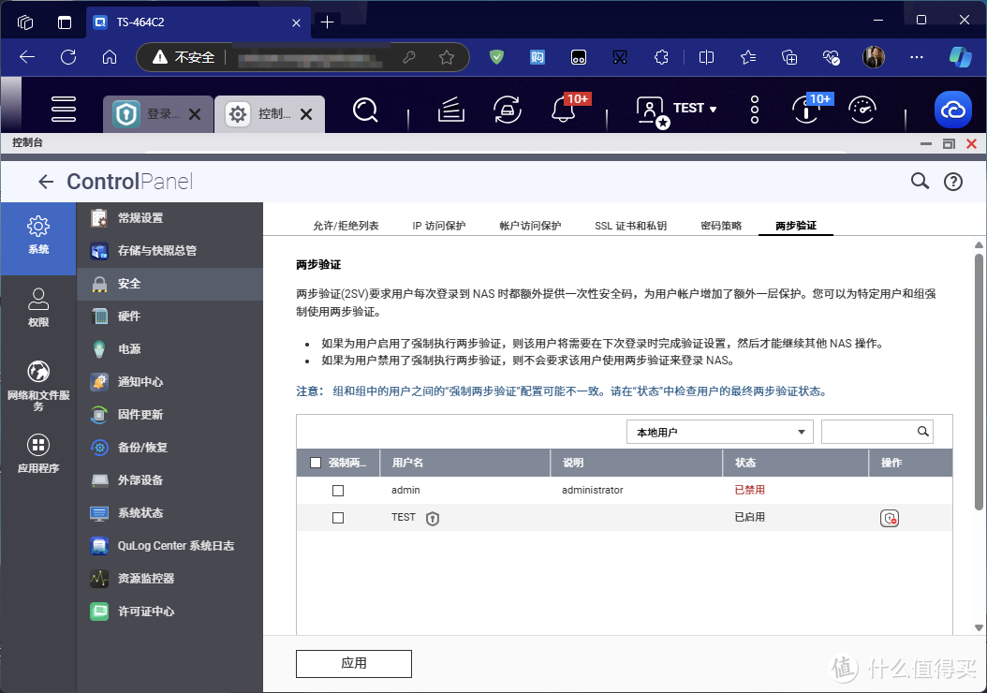Open the vertical three-dot menu in the toolbar
This screenshot has width=987, height=693.
(754, 109)
